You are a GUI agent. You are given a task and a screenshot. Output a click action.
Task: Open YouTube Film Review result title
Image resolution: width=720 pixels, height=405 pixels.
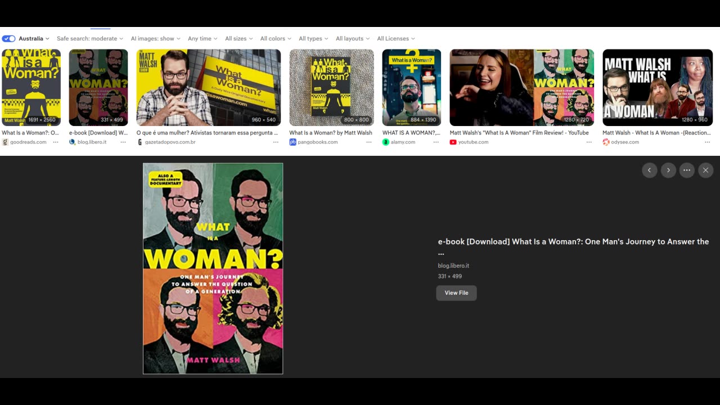pyautogui.click(x=519, y=133)
